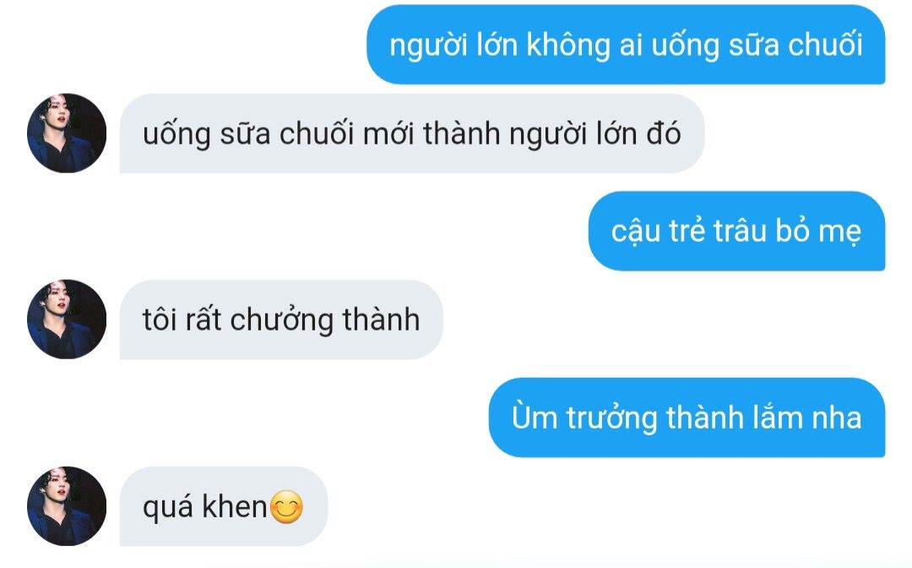The width and height of the screenshot is (912, 568).
Task: Click the word 'Ùm' starting the blue message
Action: [x=535, y=416]
